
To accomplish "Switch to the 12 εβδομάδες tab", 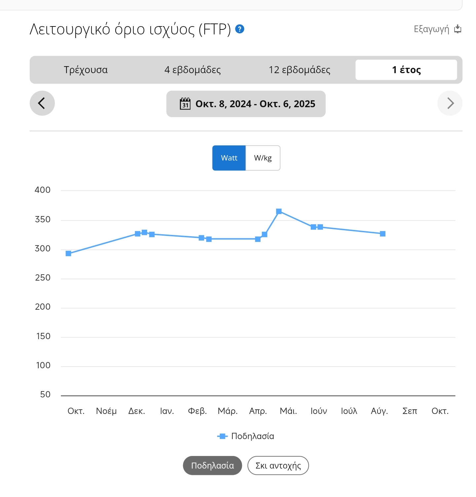I will click(299, 70).
